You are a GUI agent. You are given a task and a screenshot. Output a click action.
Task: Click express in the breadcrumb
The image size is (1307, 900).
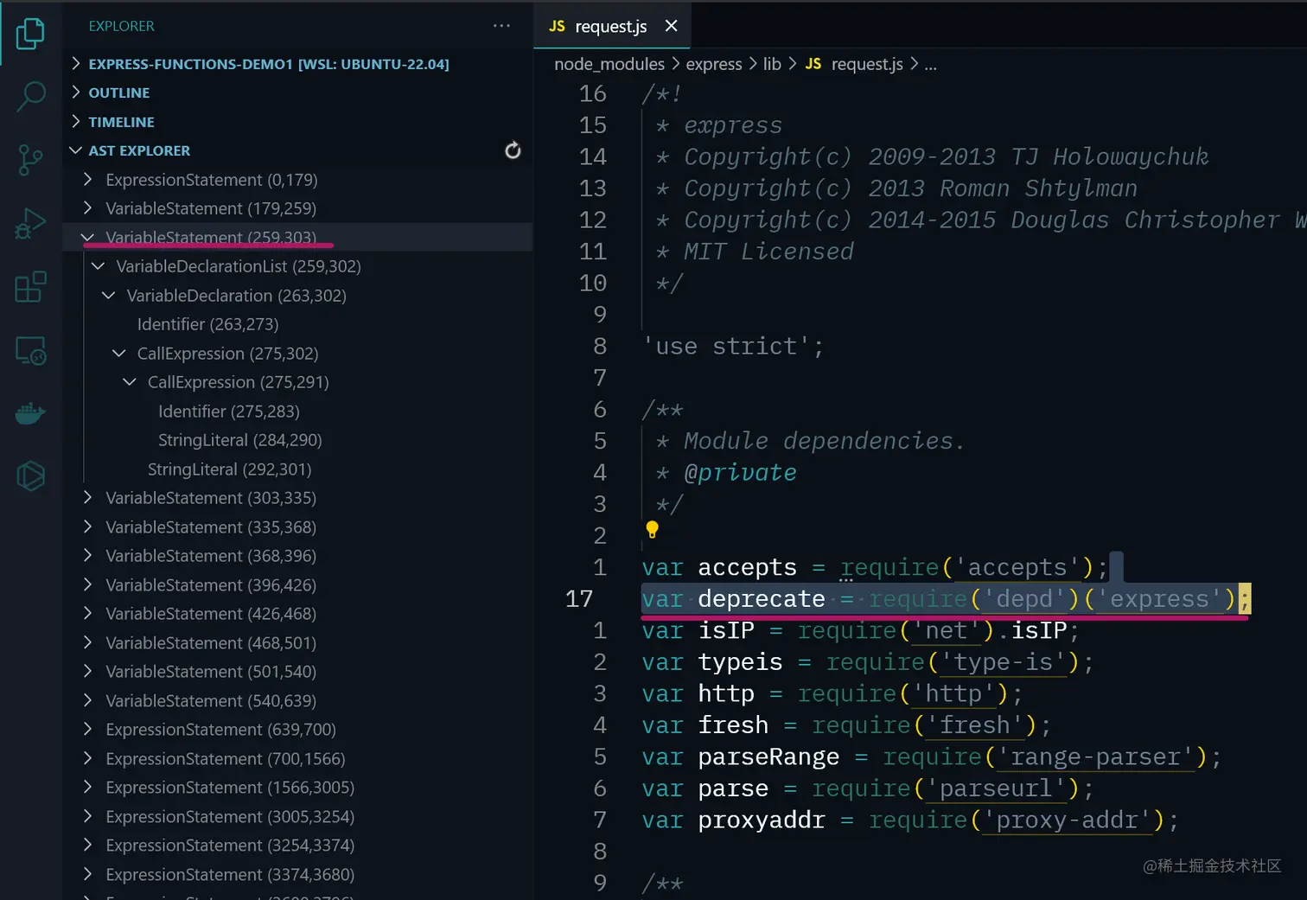pos(714,64)
